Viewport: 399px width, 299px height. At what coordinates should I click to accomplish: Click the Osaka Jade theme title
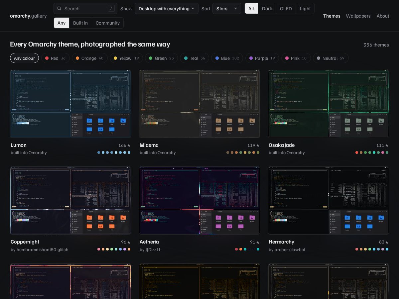point(282,145)
